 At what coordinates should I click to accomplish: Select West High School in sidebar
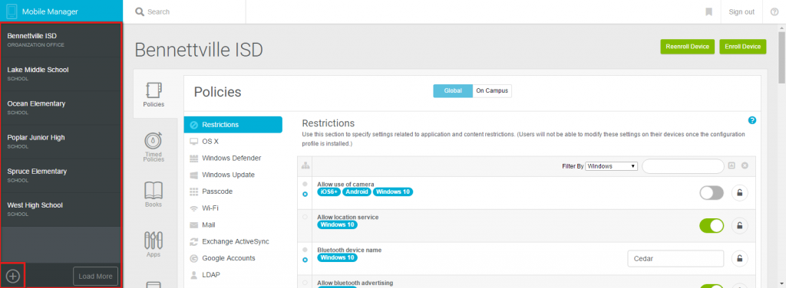tap(61, 210)
